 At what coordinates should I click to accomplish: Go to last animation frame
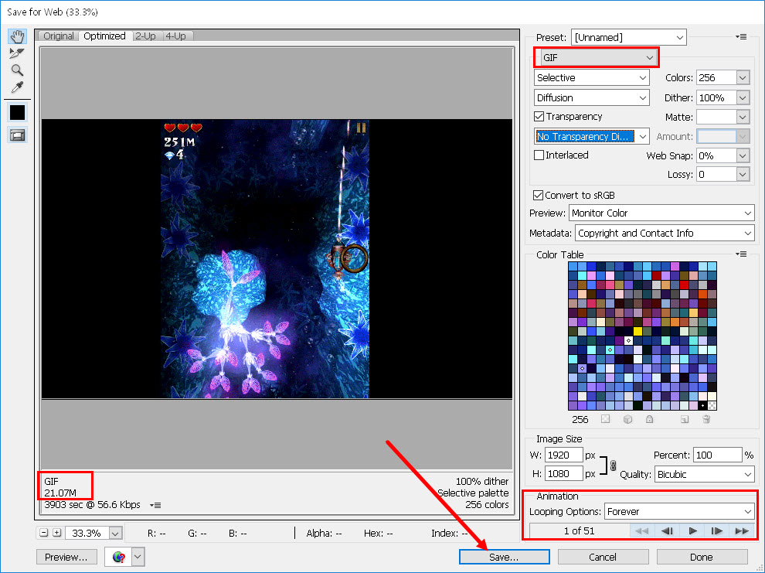coord(742,531)
